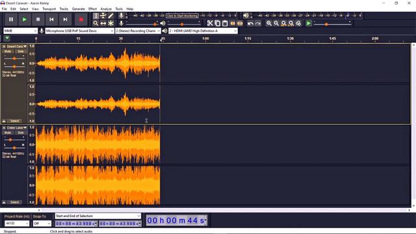Open the File menu
This screenshot has width=416, height=234.
(x=5, y=8)
